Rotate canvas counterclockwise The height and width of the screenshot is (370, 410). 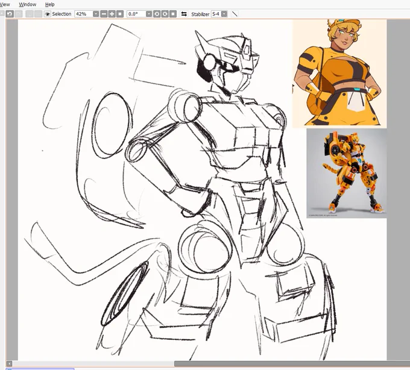click(157, 14)
